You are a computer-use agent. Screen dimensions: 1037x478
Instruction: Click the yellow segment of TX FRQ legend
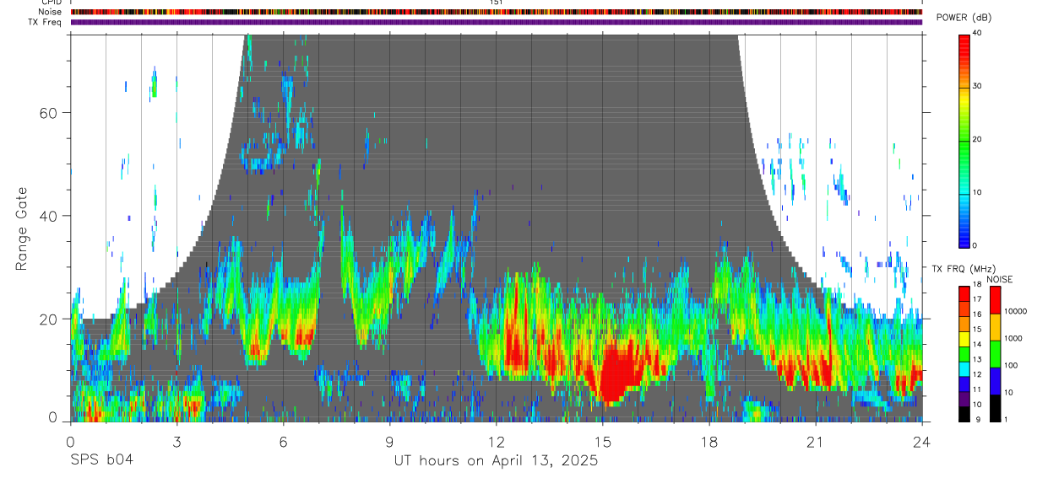point(964,339)
